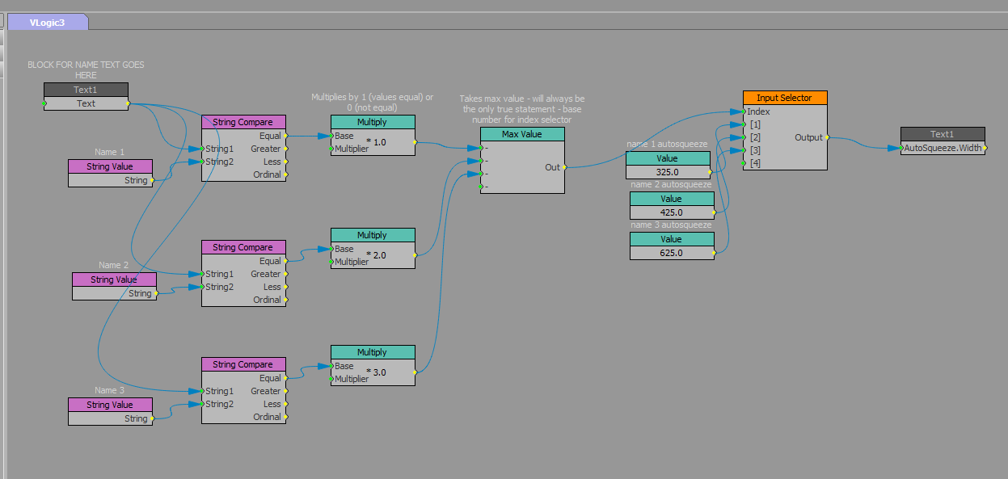Select the String Value node under Name 1

[x=110, y=166]
